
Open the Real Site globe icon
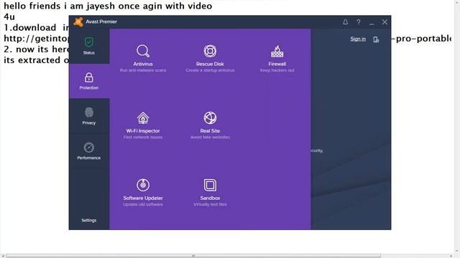(x=210, y=118)
